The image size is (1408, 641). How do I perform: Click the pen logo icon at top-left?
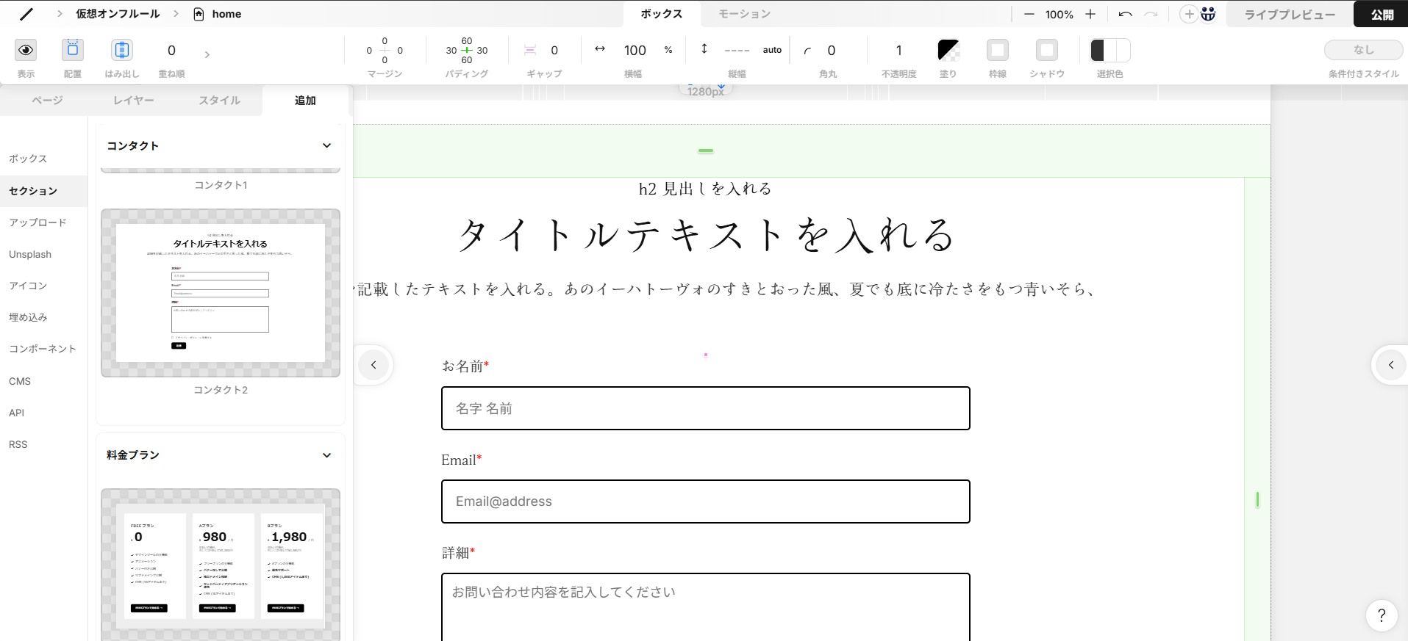point(26,14)
